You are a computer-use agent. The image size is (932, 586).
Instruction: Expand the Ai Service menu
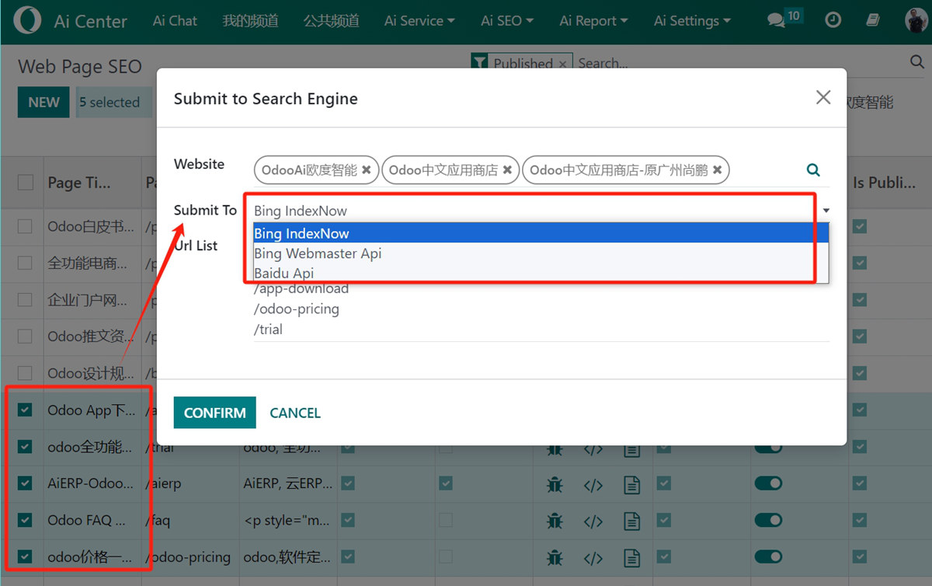(419, 21)
